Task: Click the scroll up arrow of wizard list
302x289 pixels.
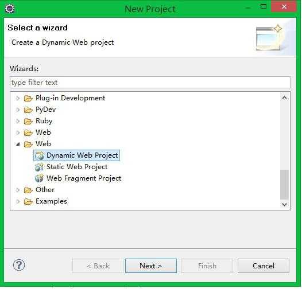Action: pyautogui.click(x=284, y=97)
